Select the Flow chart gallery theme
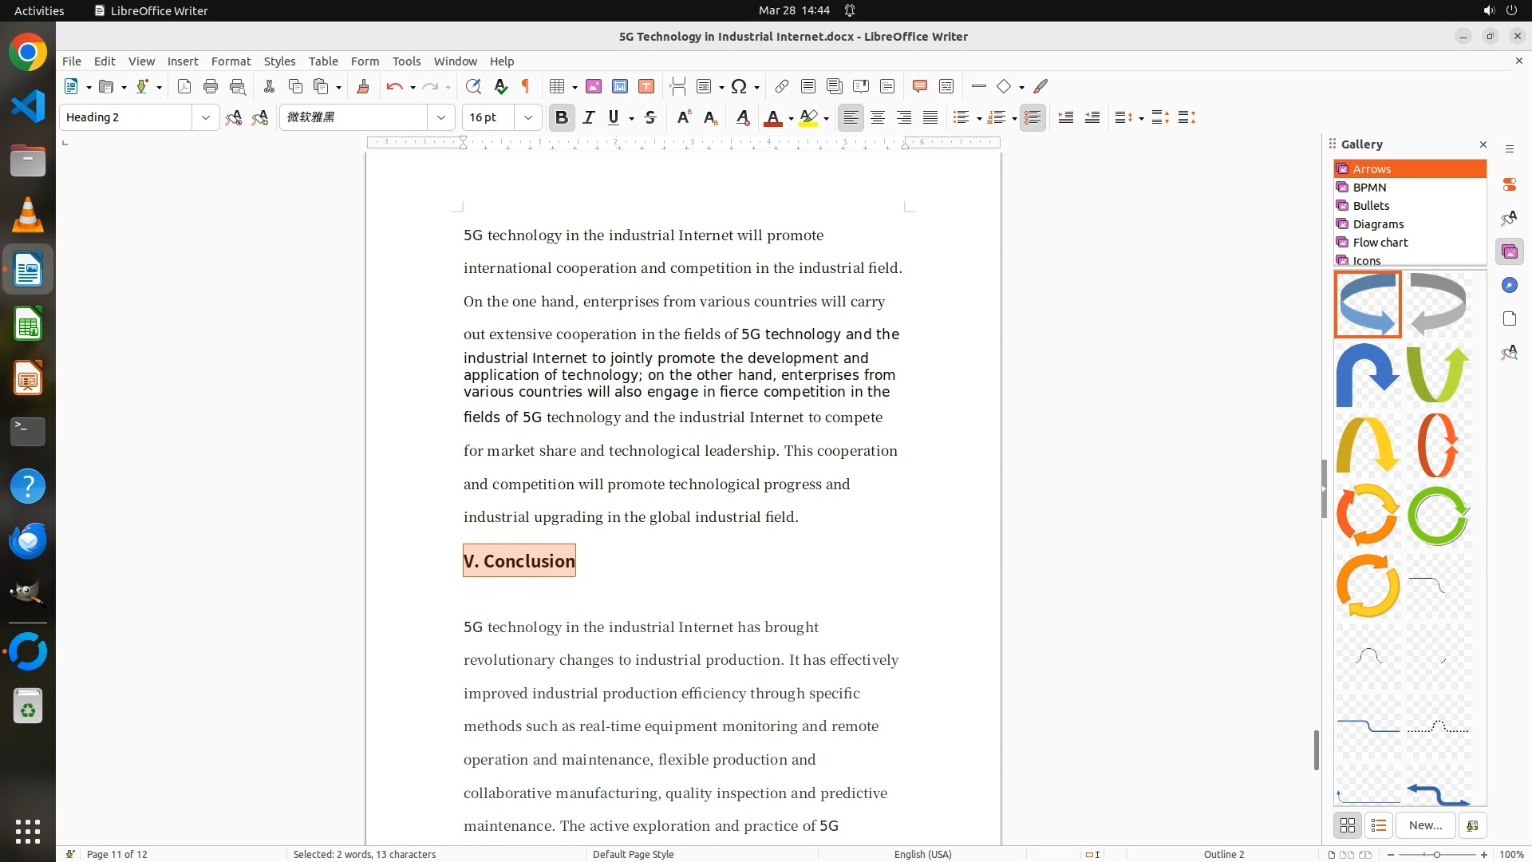The height and width of the screenshot is (862, 1532). point(1380,243)
